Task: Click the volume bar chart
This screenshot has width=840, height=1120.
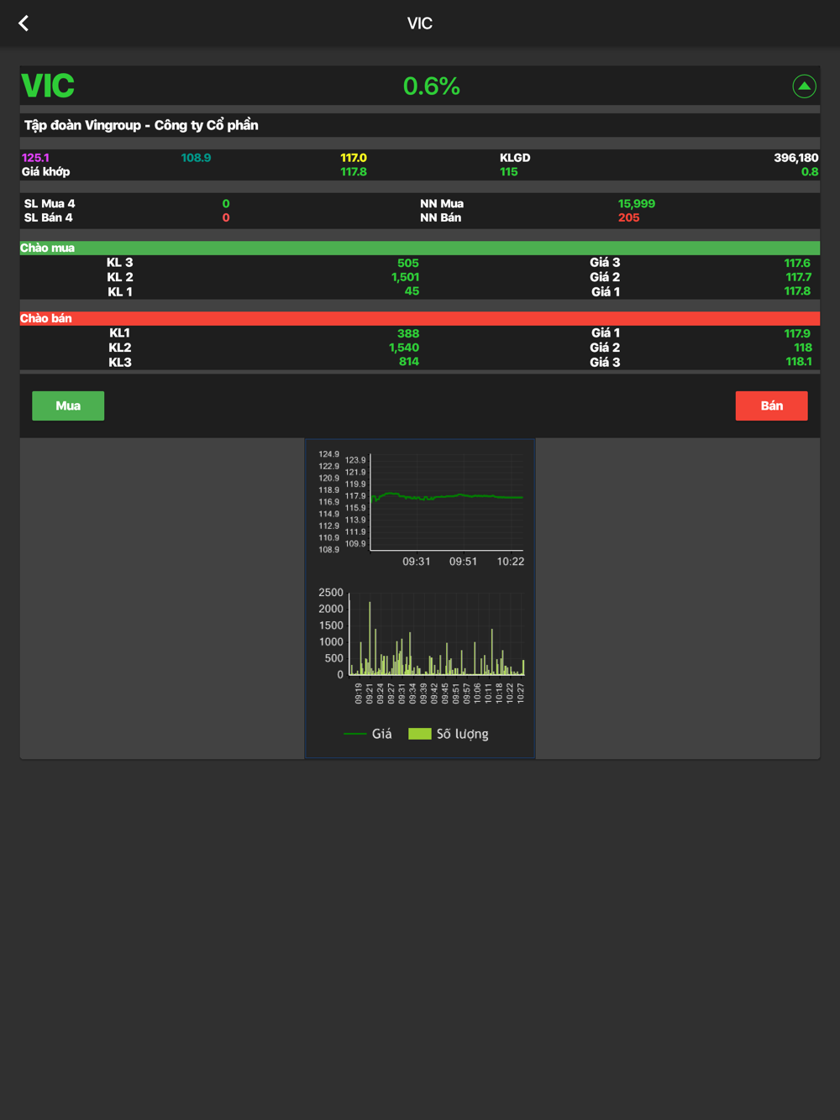Action: coord(437,635)
